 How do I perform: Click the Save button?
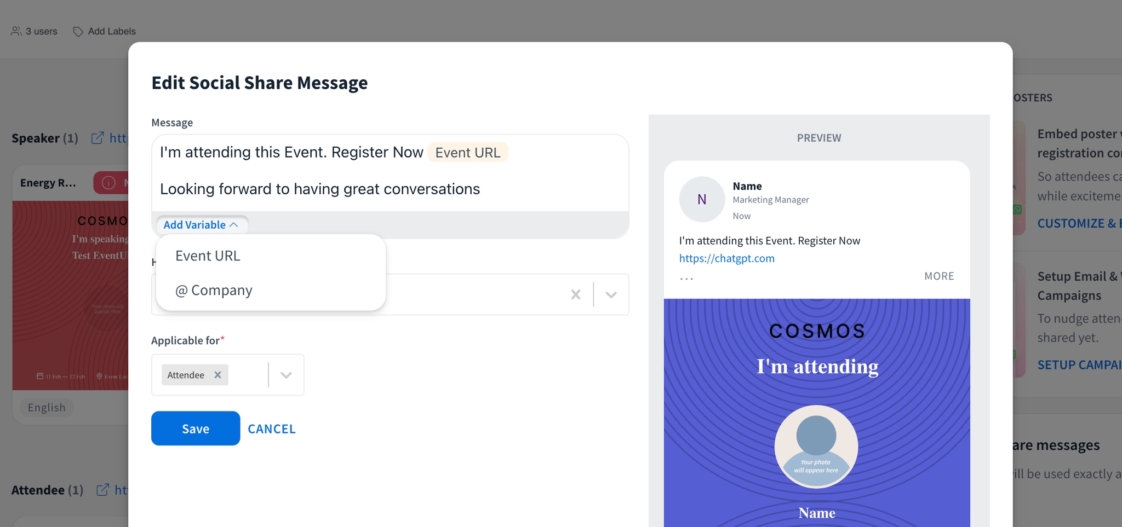tap(196, 428)
